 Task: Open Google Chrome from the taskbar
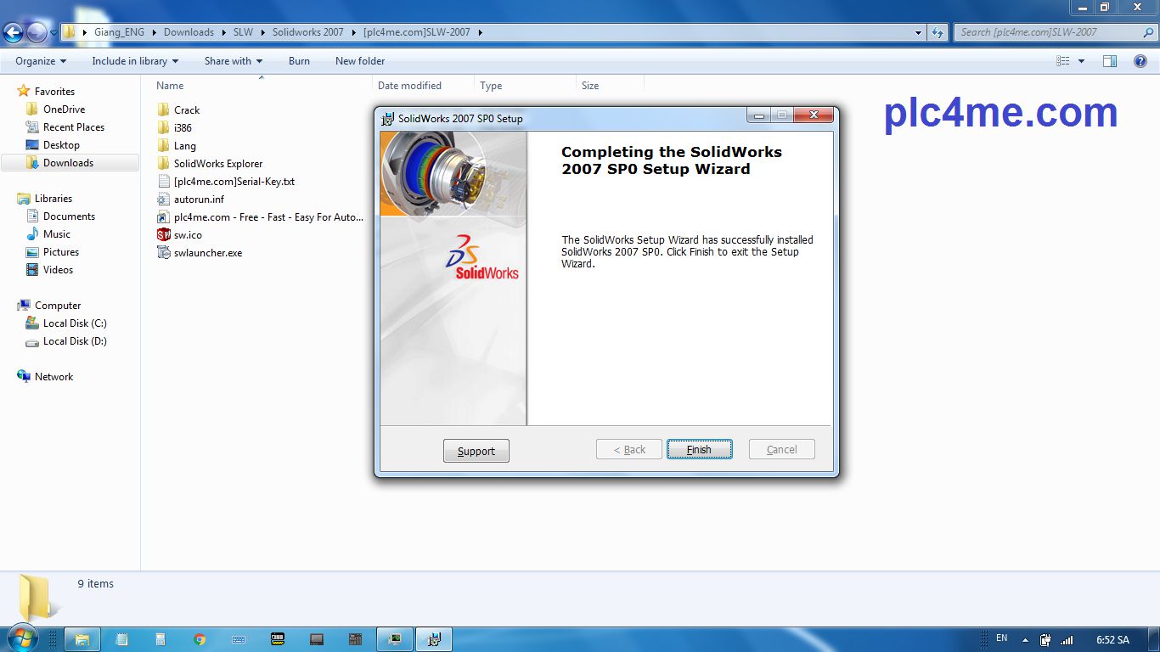[200, 639]
